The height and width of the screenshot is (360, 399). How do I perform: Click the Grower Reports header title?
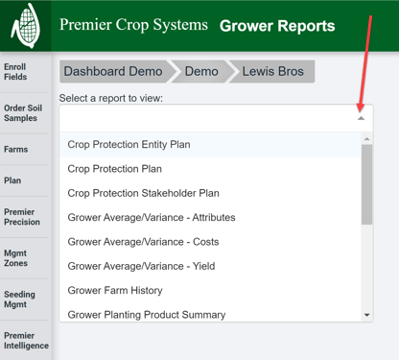tap(277, 26)
